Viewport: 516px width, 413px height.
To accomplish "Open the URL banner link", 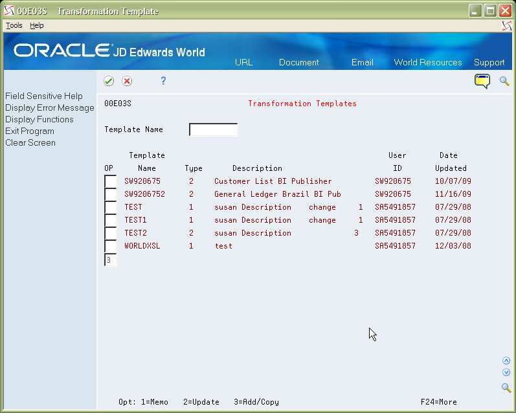I will [x=244, y=62].
